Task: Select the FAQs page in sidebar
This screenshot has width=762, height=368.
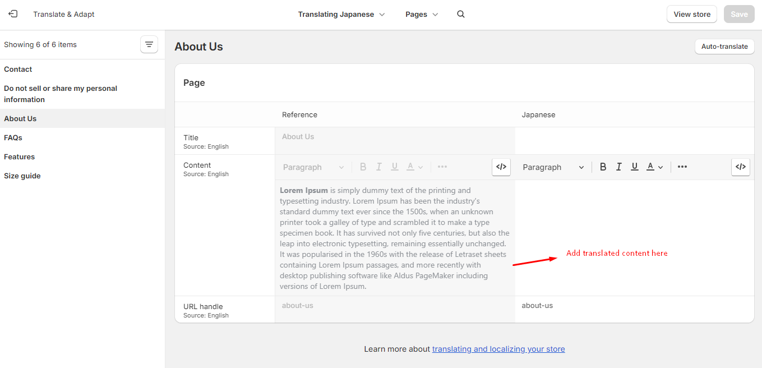Action: (13, 138)
